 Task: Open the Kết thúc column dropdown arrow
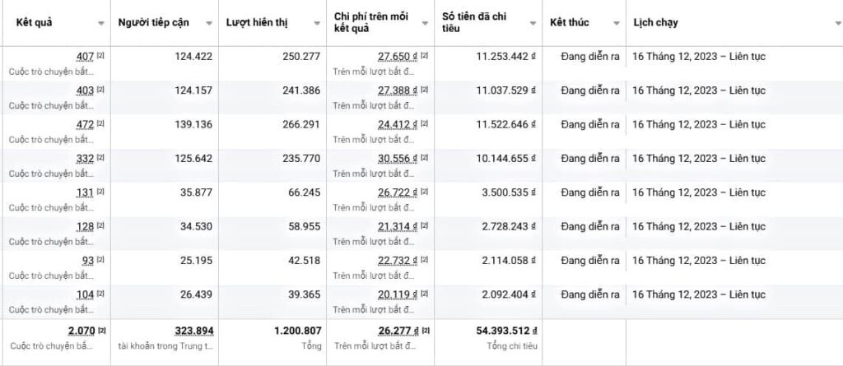point(617,23)
